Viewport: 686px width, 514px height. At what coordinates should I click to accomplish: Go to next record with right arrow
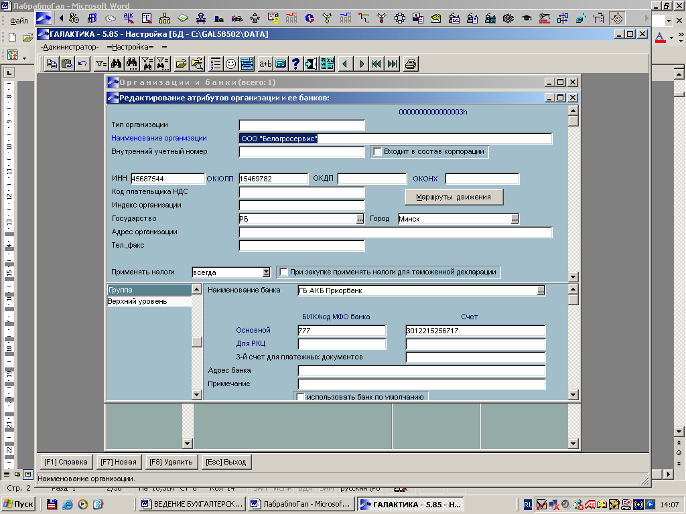pyautogui.click(x=361, y=64)
